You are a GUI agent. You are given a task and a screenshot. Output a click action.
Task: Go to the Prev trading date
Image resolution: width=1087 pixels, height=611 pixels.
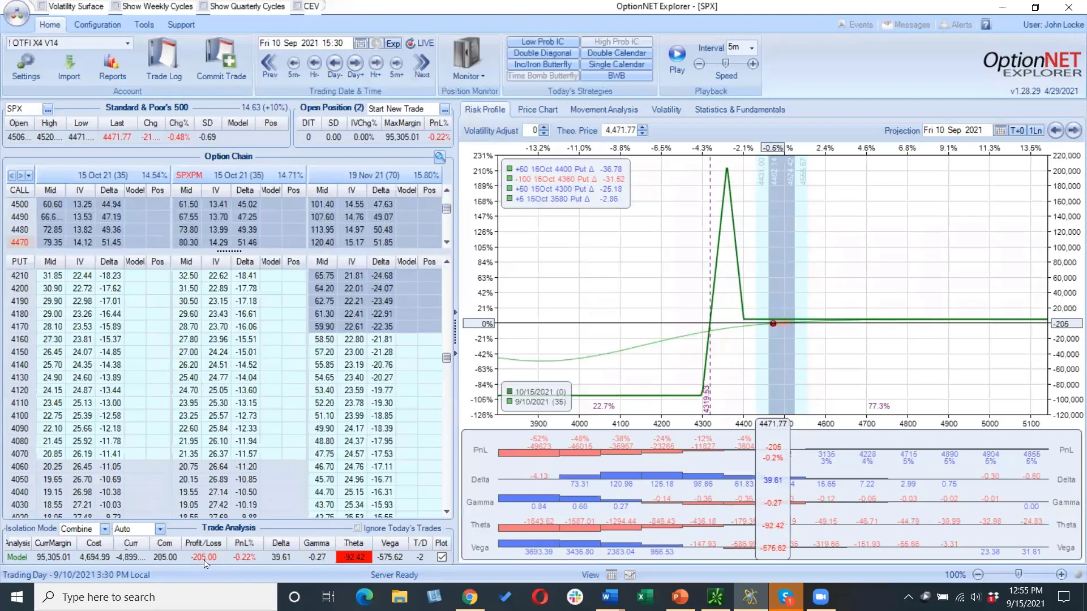269,65
